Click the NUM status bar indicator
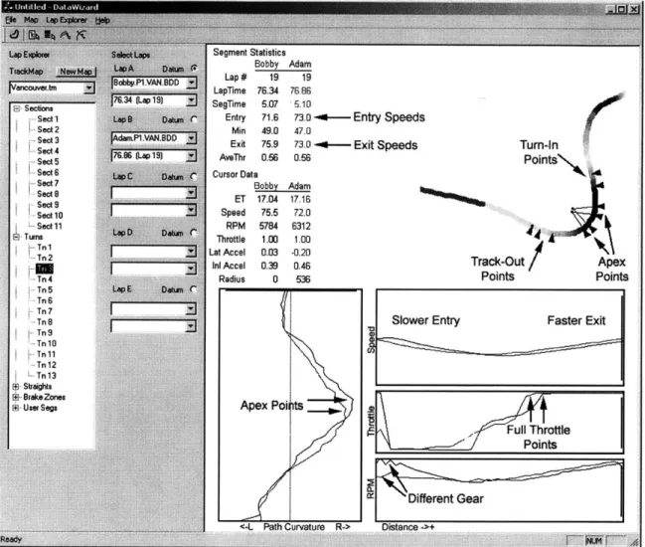Image resolution: width=645 pixels, height=547 pixels. tap(594, 540)
